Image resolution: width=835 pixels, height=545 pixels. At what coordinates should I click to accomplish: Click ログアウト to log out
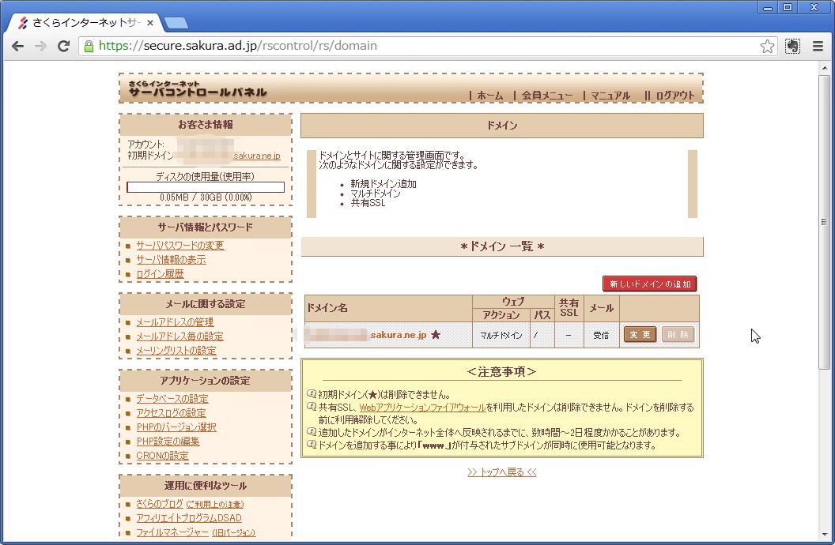click(674, 96)
